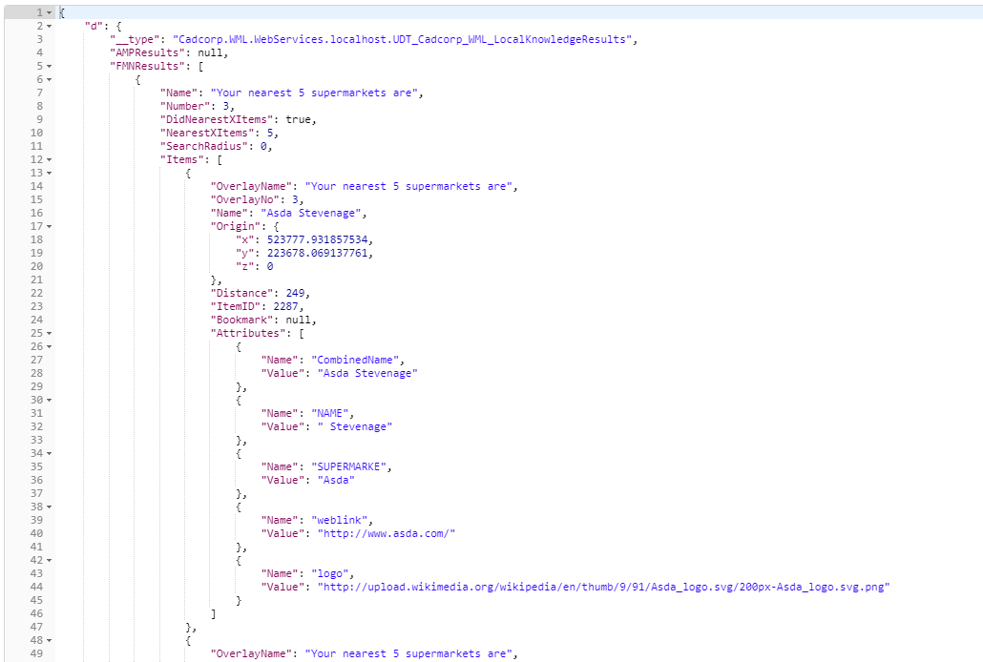
Task: Collapse the "FMNResults" array fold arrow
Action: pyautogui.click(x=50, y=66)
